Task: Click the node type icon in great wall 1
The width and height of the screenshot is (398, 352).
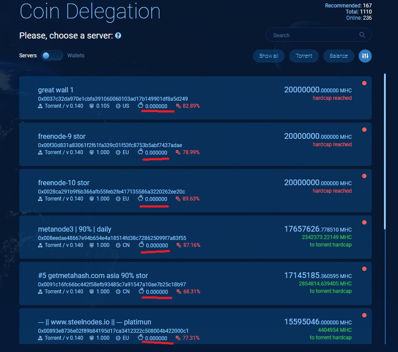Action: pyautogui.click(x=40, y=106)
